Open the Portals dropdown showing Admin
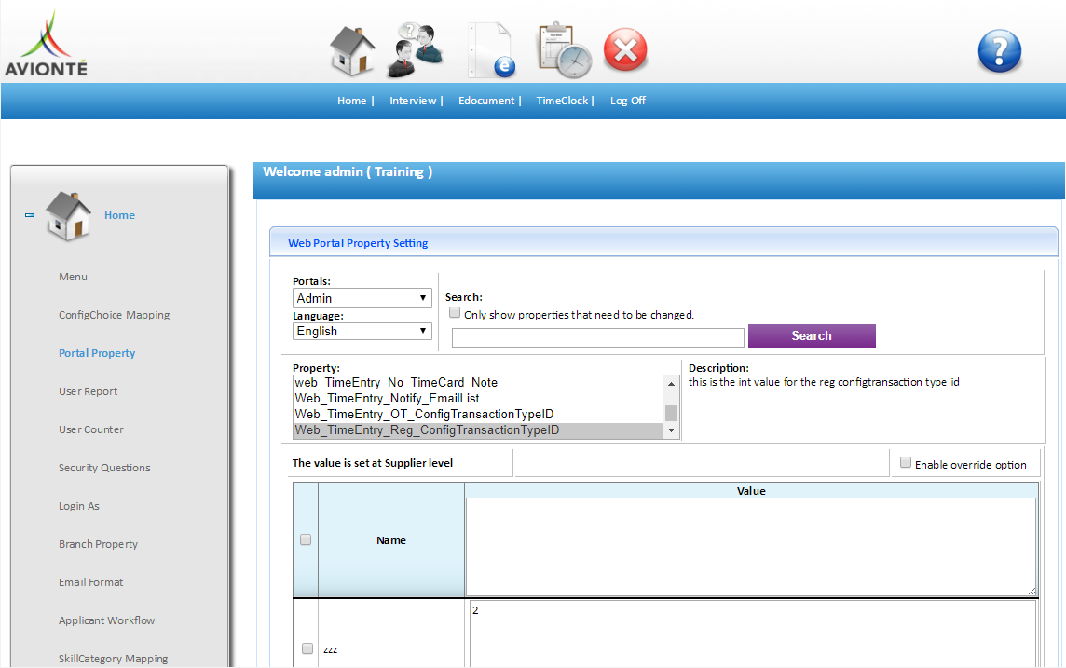Viewport: 1066px width, 668px height. coord(362,298)
